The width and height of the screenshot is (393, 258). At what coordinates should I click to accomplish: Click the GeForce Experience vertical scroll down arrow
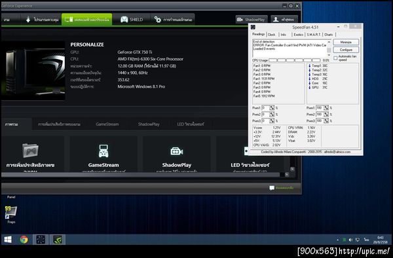click(x=292, y=170)
